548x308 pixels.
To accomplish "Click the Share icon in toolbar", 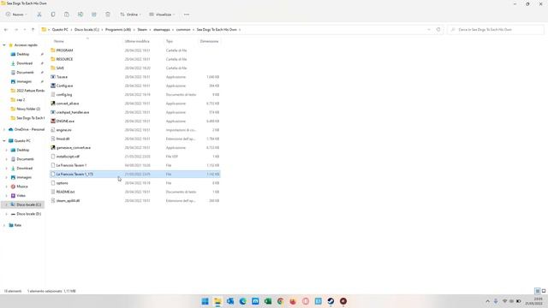I will [94, 15].
